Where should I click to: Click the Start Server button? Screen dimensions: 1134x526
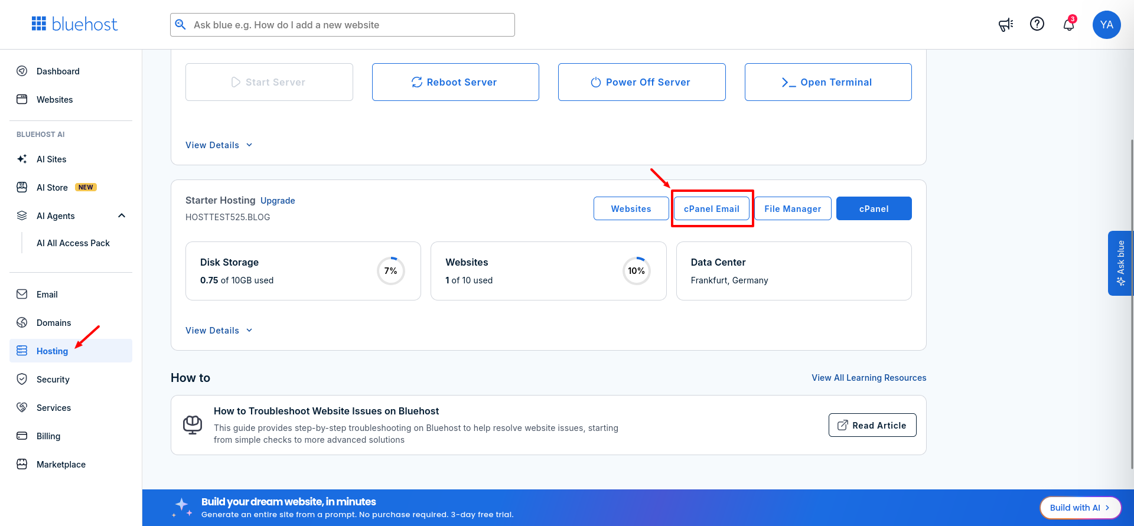[269, 82]
